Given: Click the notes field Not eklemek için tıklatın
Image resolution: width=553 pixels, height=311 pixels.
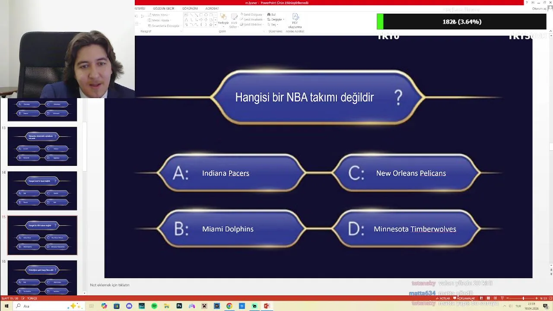Looking at the screenshot, I should [x=110, y=285].
